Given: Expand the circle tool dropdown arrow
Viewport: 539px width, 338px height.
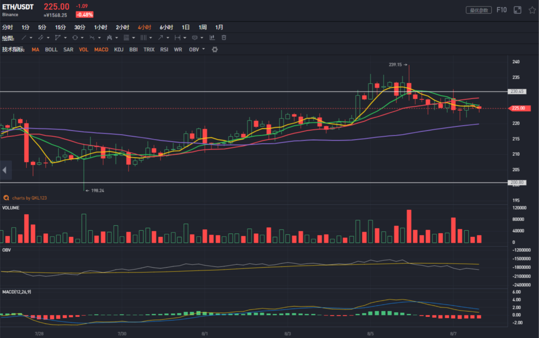Looking at the screenshot, I should 82,38.
